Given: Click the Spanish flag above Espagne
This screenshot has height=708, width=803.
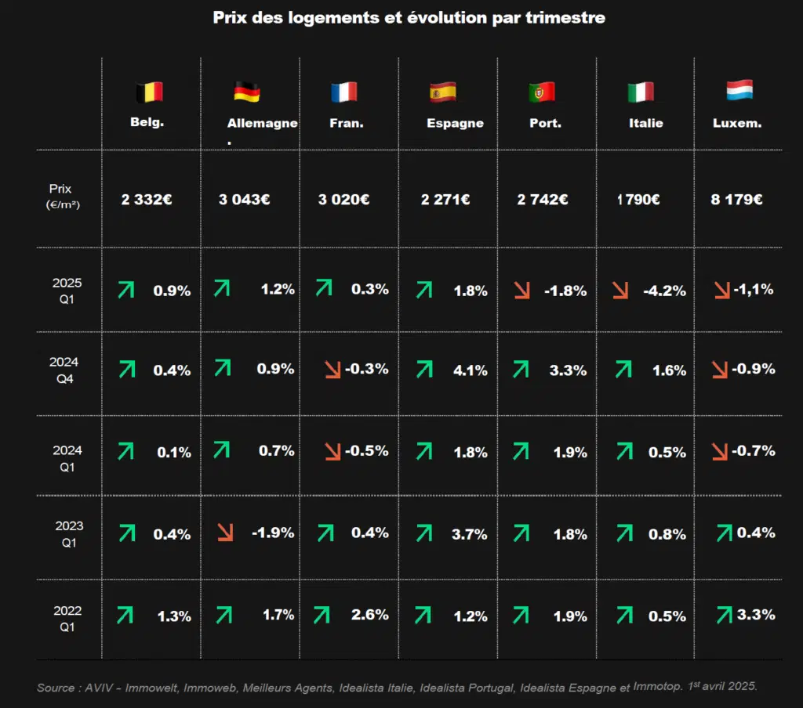Looking at the screenshot, I should click(443, 92).
